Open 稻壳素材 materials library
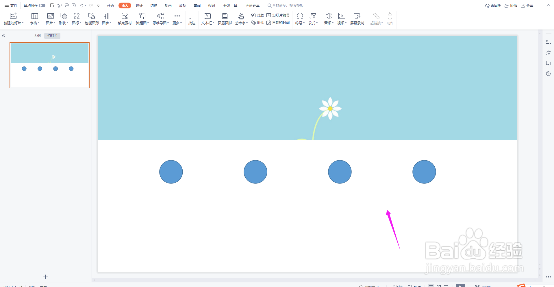 125,19
